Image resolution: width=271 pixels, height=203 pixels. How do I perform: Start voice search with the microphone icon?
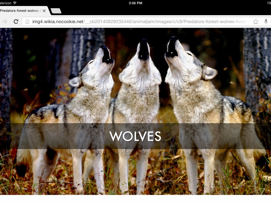pyautogui.click(x=266, y=22)
